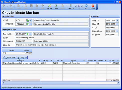Go to previous record with Trước arrow
The width and height of the screenshot is (122, 90).
coord(4,6)
